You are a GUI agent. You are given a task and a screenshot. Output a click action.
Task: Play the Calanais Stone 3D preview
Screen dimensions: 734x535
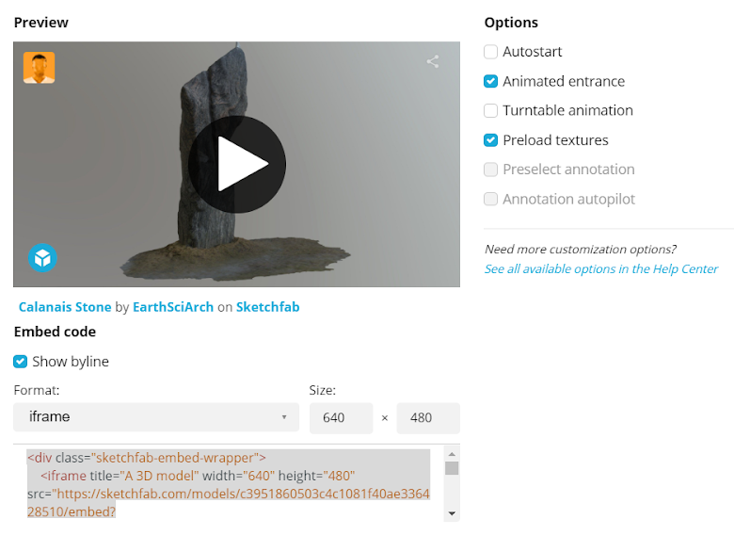(237, 165)
